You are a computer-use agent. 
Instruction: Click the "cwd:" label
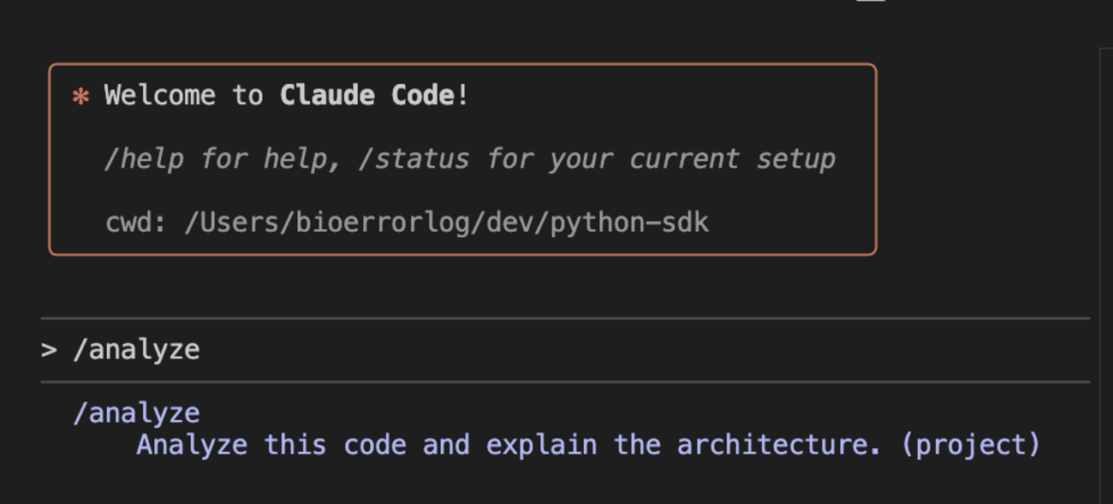point(136,222)
